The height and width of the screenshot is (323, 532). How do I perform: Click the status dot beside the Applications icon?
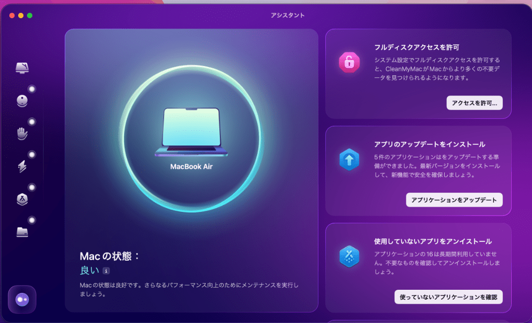[x=32, y=187]
